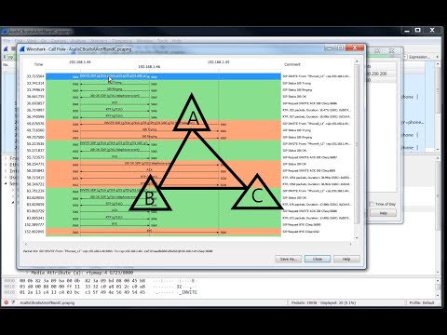Viewport: 447px width, 335px height.
Task: Maximize the Call Flow dialog
Action: (340, 47)
